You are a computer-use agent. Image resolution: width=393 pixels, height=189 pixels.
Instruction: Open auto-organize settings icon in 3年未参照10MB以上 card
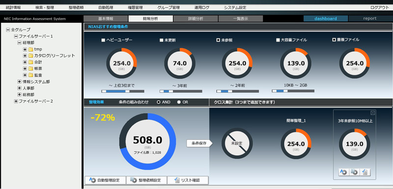pyautogui.click(x=343, y=172)
